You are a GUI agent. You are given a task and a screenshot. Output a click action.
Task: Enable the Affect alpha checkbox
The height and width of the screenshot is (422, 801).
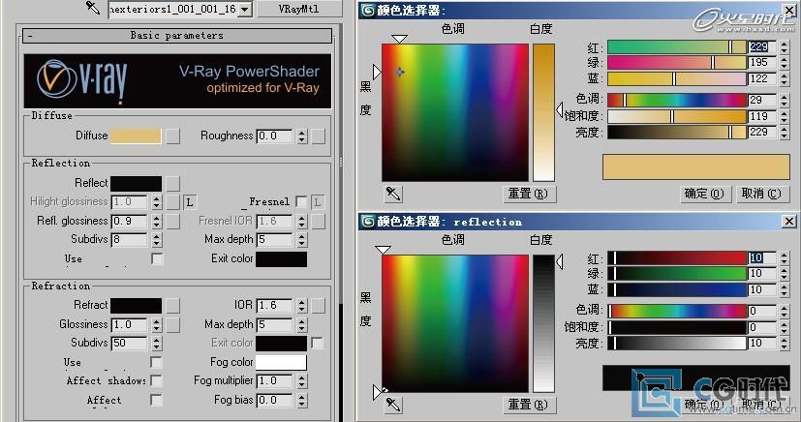pyautogui.click(x=156, y=400)
